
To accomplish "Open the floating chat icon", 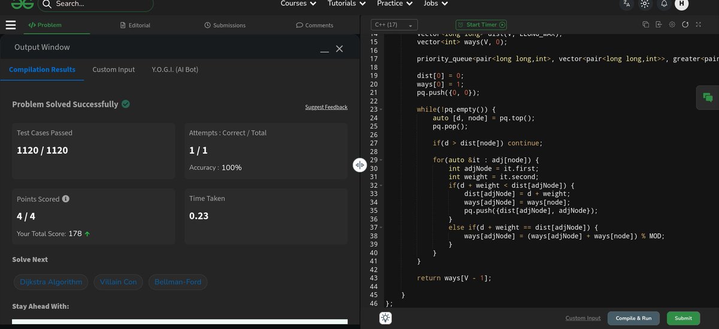I will [708, 98].
